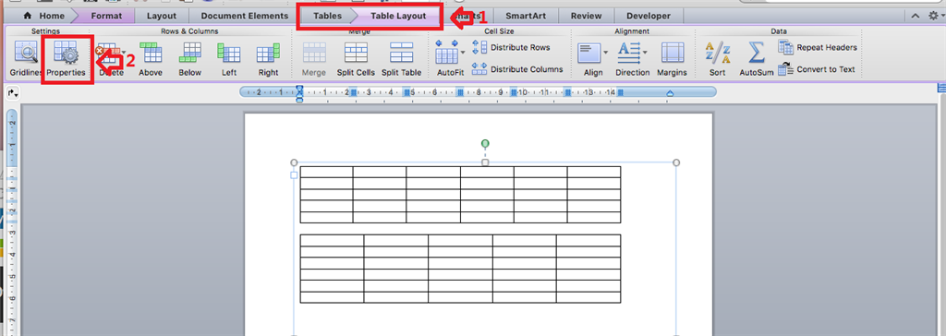
Task: Open the Align dropdown arrow
Action: tap(605, 54)
